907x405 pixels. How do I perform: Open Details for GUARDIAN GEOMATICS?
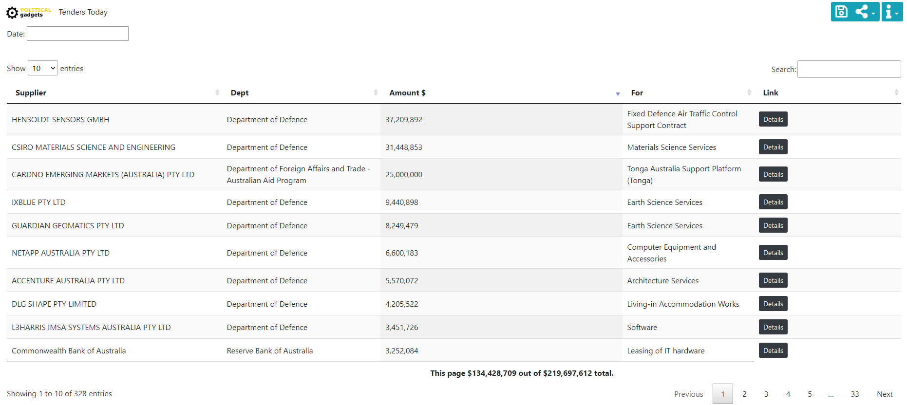click(x=773, y=225)
